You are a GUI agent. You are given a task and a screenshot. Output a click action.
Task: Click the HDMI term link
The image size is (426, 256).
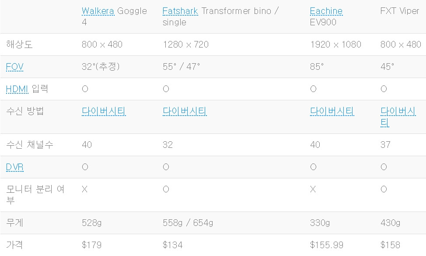17,89
